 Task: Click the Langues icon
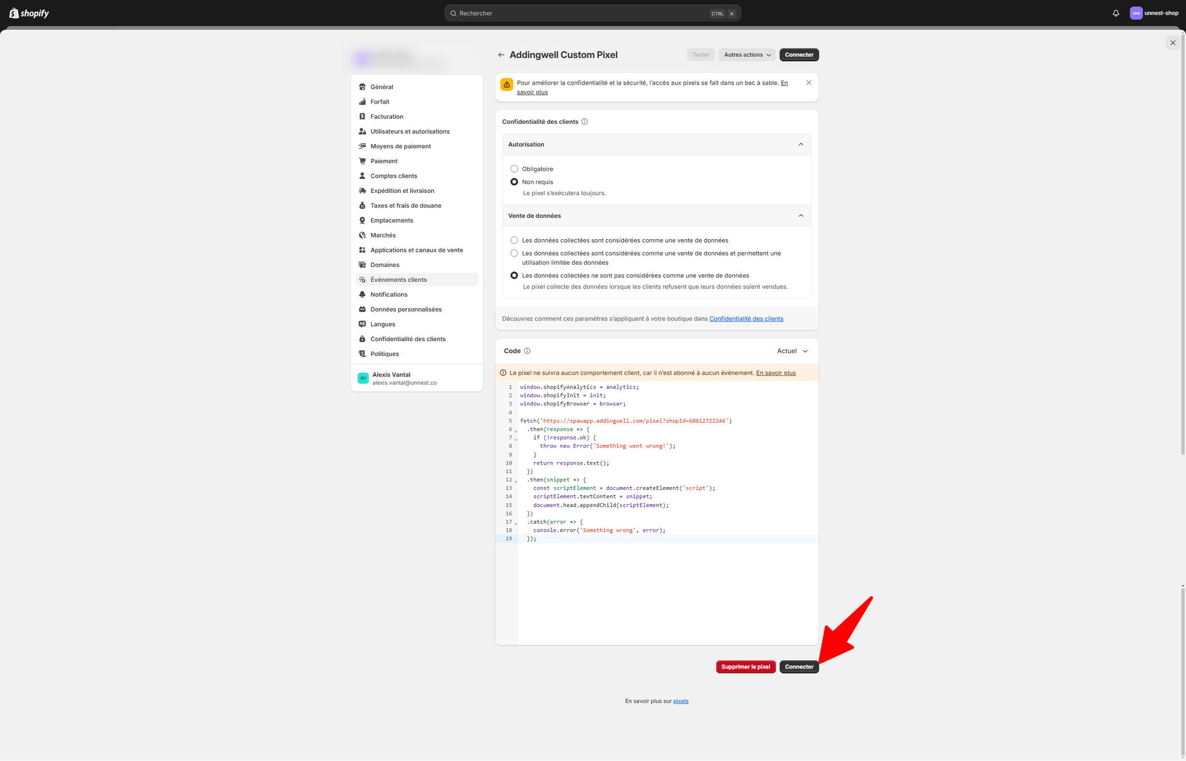363,324
